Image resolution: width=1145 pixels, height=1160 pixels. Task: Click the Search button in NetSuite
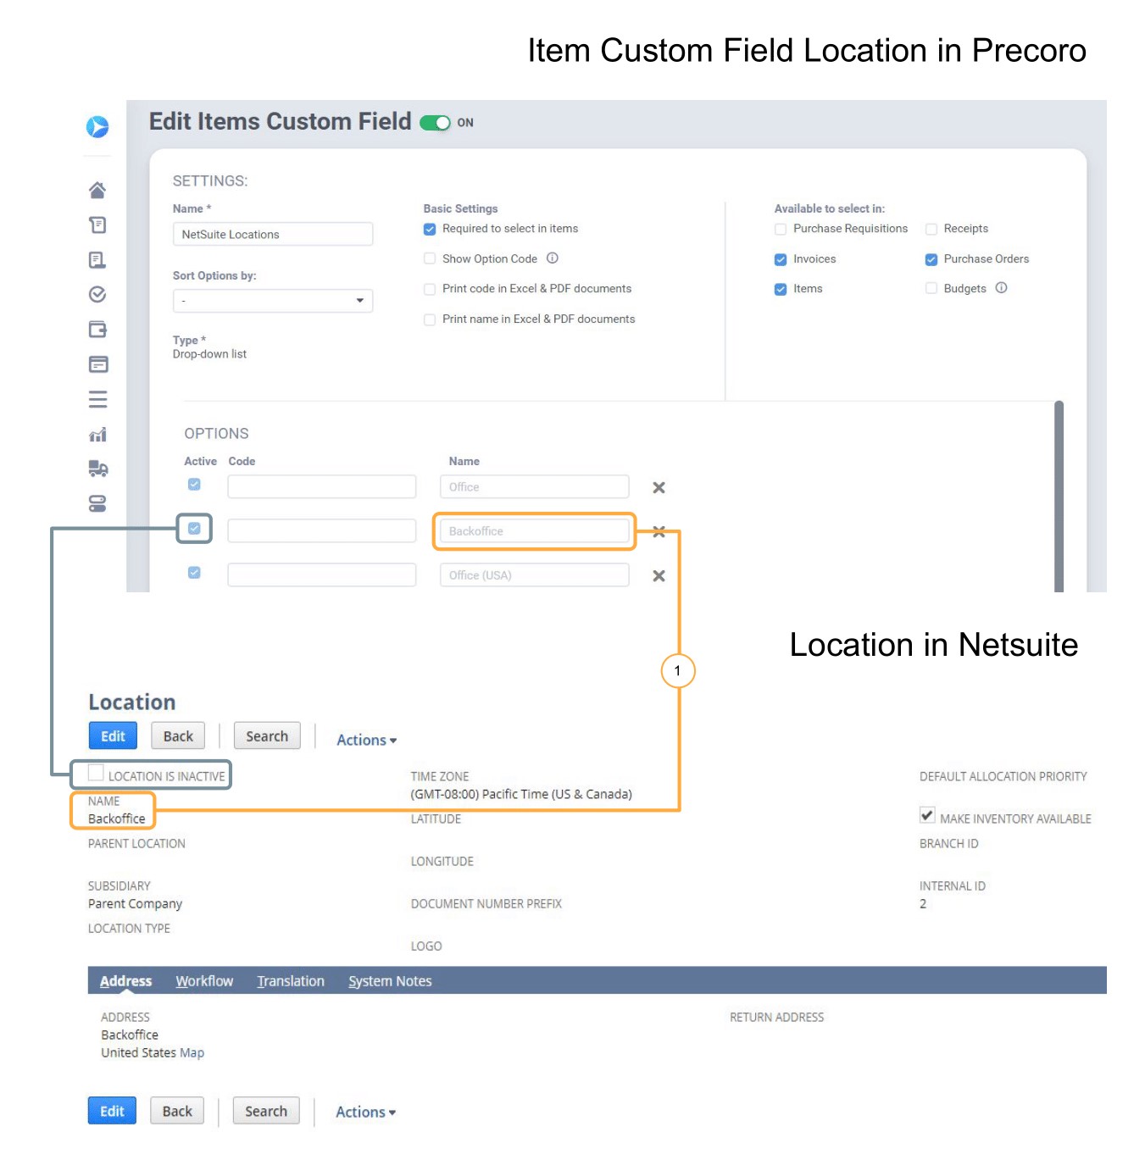[x=267, y=735]
